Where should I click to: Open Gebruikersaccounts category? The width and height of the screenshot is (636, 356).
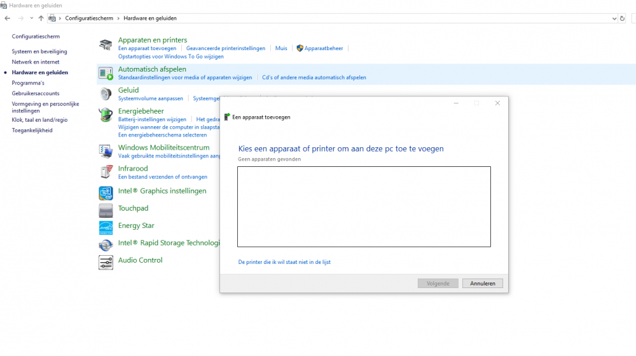(x=35, y=93)
